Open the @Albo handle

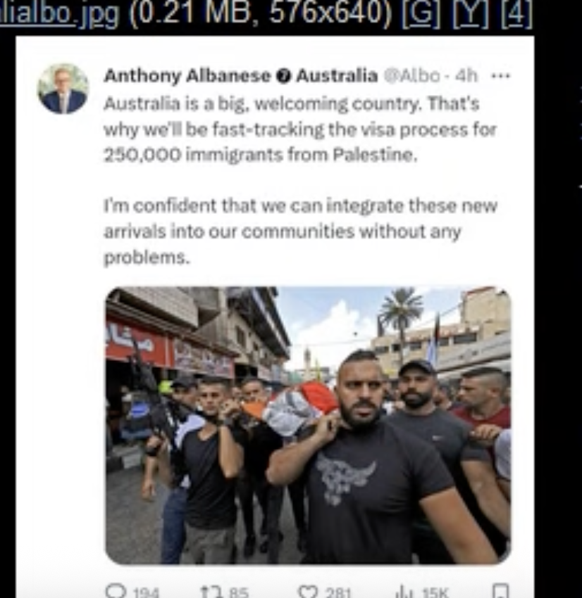click(411, 76)
